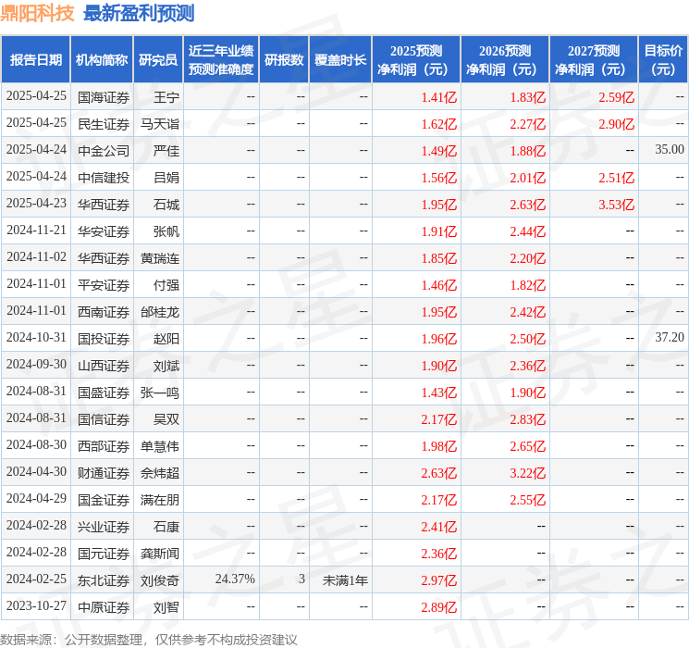
Task: Select the 国海证券 institution cell
Action: tap(104, 97)
